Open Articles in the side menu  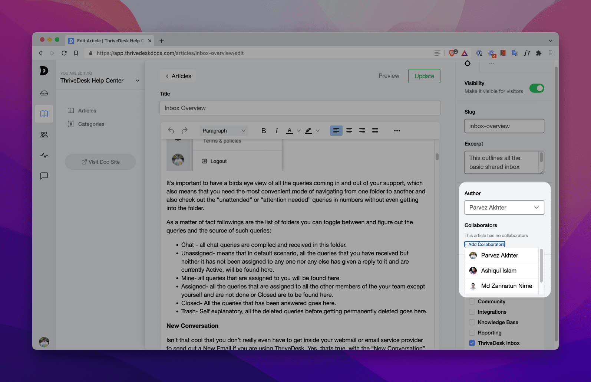(87, 111)
